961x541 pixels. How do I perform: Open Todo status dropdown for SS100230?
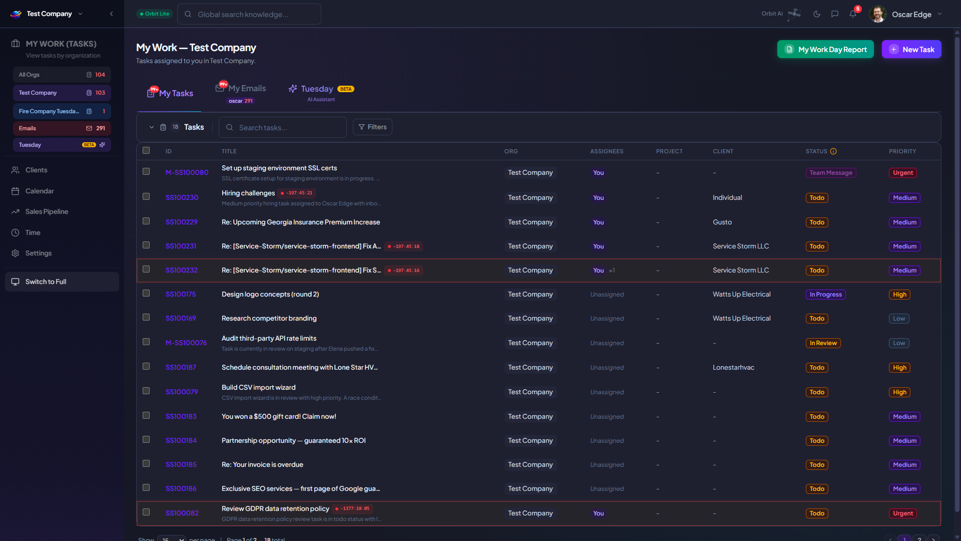tap(817, 198)
